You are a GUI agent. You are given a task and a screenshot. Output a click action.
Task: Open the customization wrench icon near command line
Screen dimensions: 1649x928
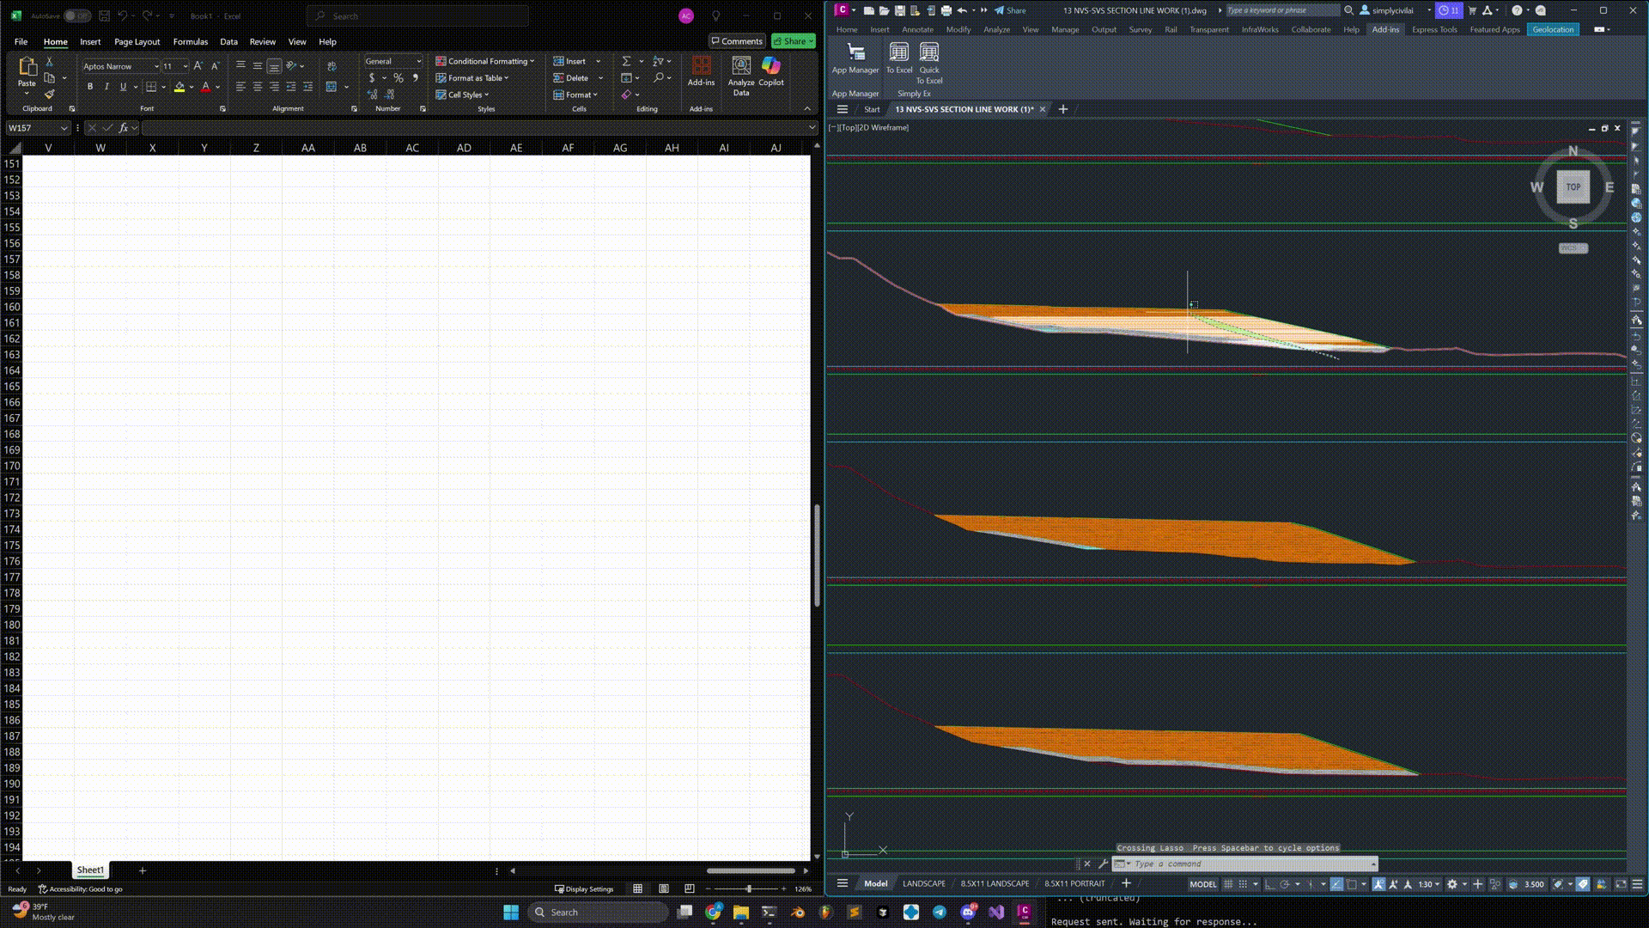click(1102, 864)
